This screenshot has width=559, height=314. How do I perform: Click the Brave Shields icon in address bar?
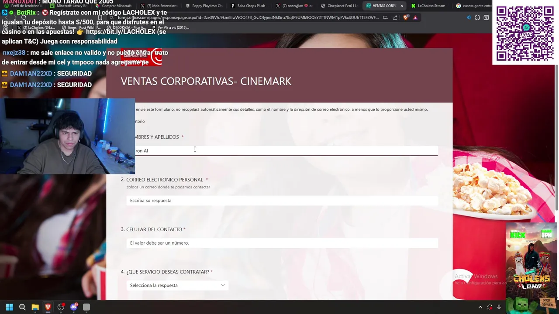(x=406, y=17)
